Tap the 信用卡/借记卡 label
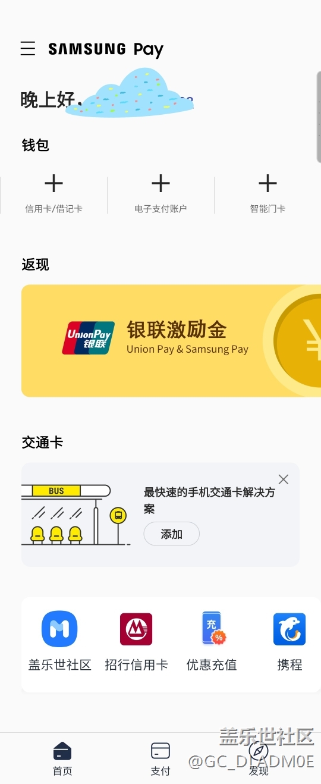Viewport: 321px width, 784px height. point(53,209)
